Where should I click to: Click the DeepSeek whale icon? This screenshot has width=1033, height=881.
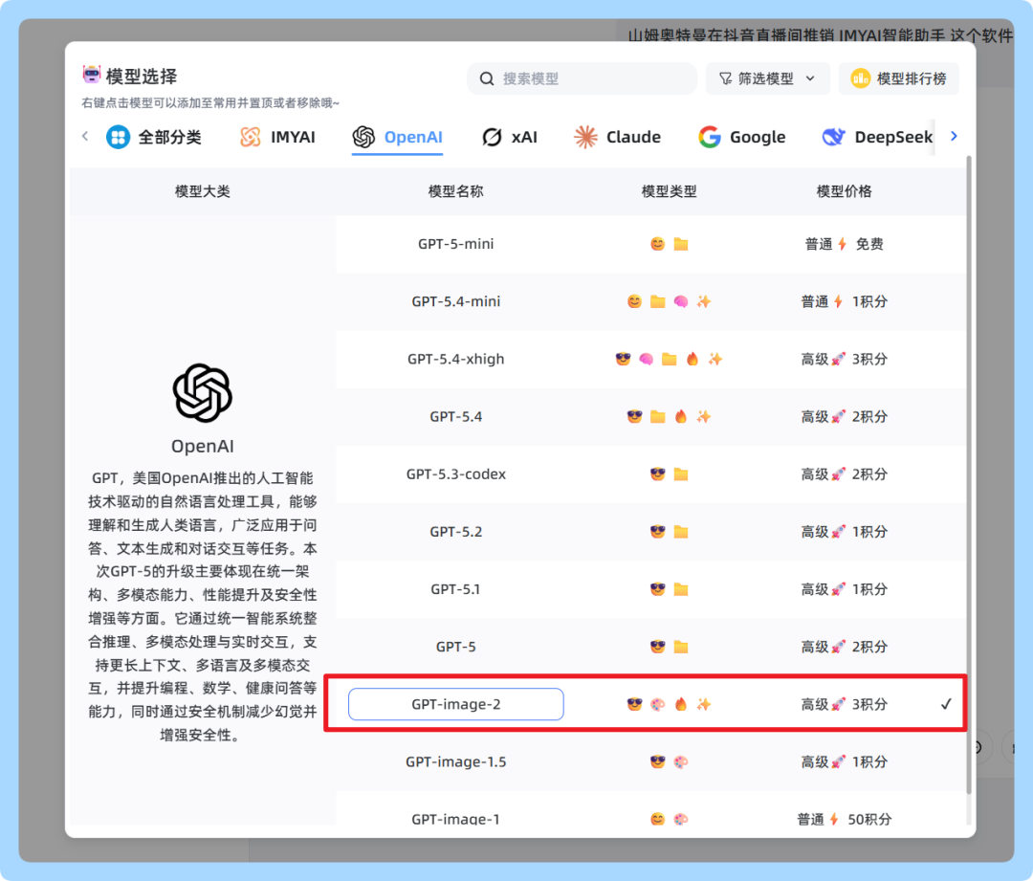coord(833,137)
